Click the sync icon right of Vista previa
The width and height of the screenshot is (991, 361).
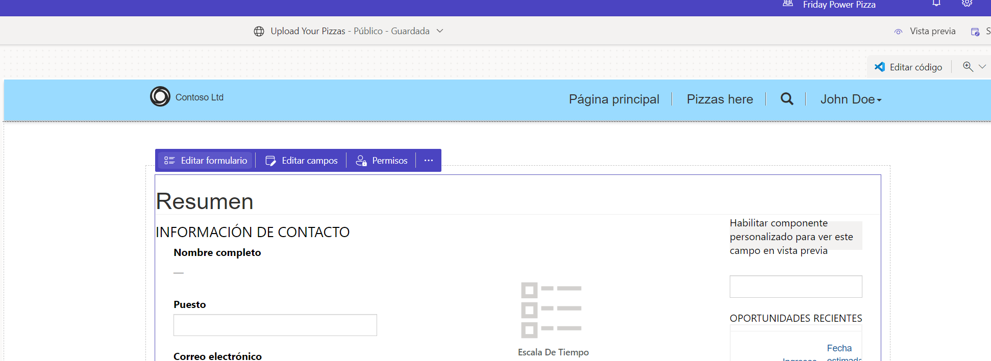[975, 32]
